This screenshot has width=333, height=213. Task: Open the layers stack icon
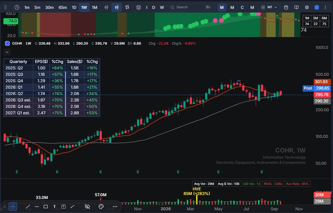point(139,7)
